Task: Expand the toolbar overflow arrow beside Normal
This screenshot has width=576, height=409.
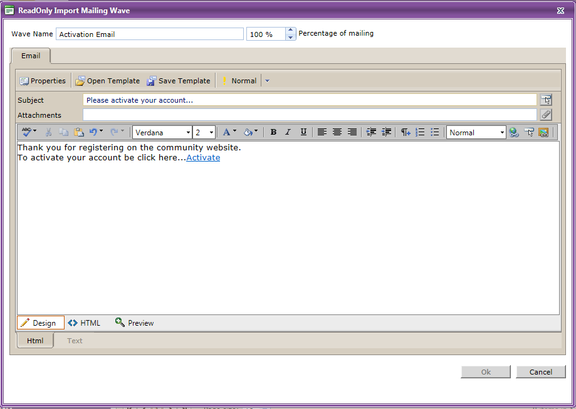Action: pyautogui.click(x=268, y=81)
